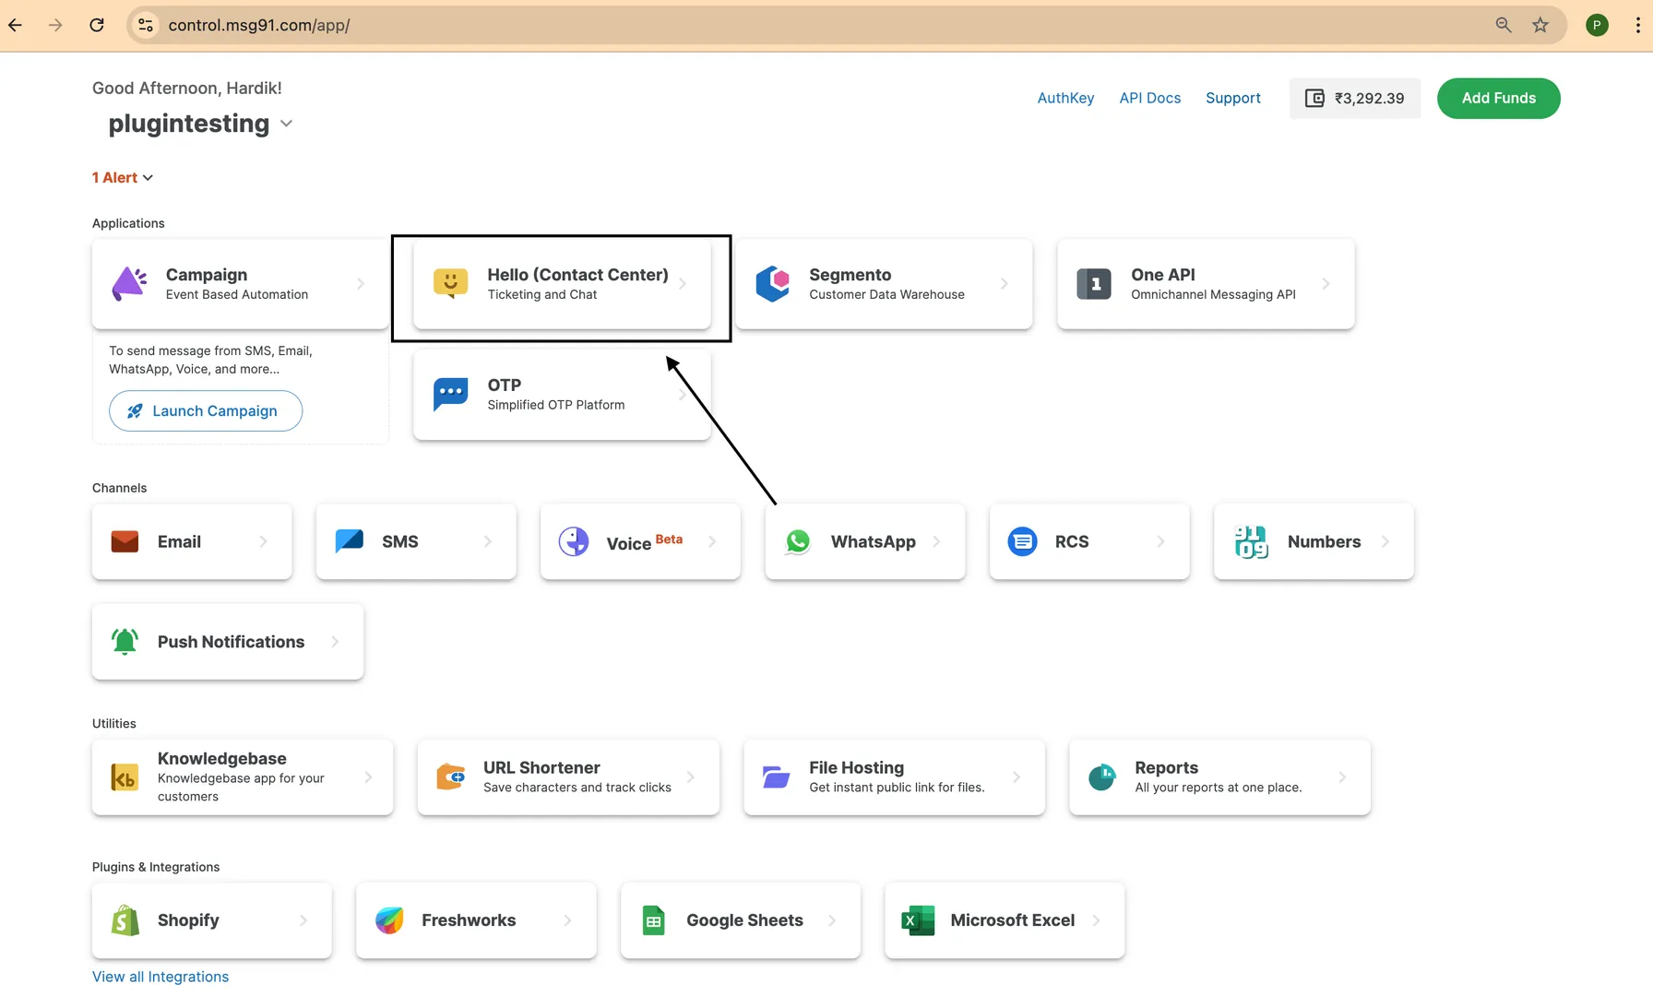The image size is (1653, 996).
Task: View site information in address bar
Action: pyautogui.click(x=146, y=25)
